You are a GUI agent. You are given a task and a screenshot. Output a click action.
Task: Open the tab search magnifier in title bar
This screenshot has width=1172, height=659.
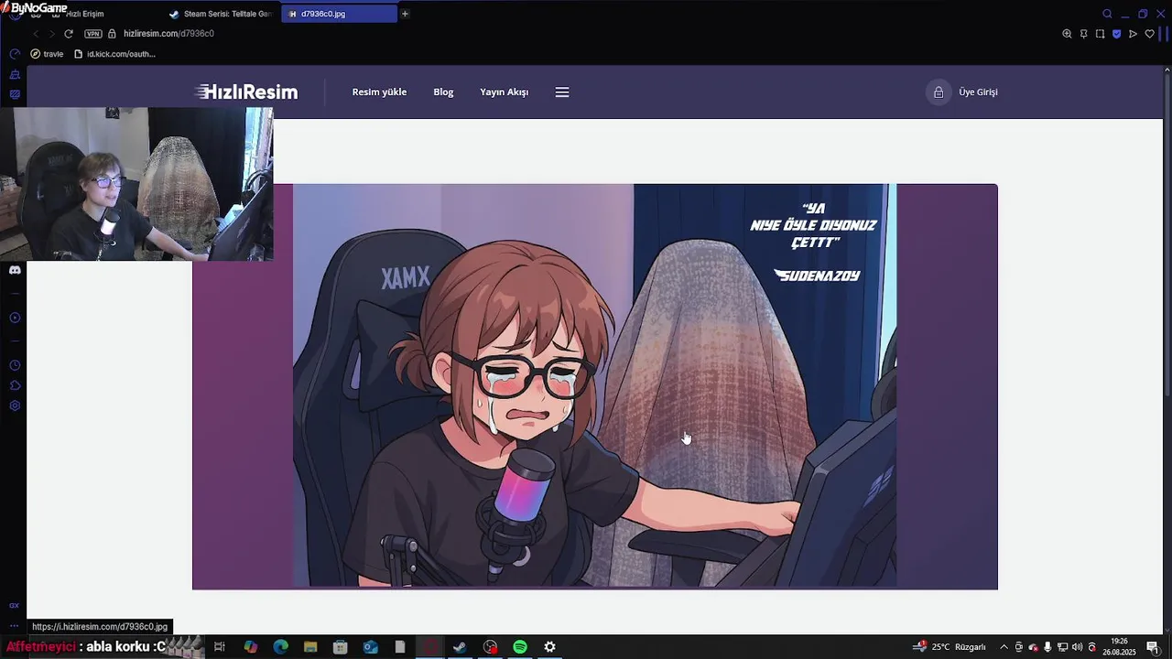click(x=1107, y=14)
